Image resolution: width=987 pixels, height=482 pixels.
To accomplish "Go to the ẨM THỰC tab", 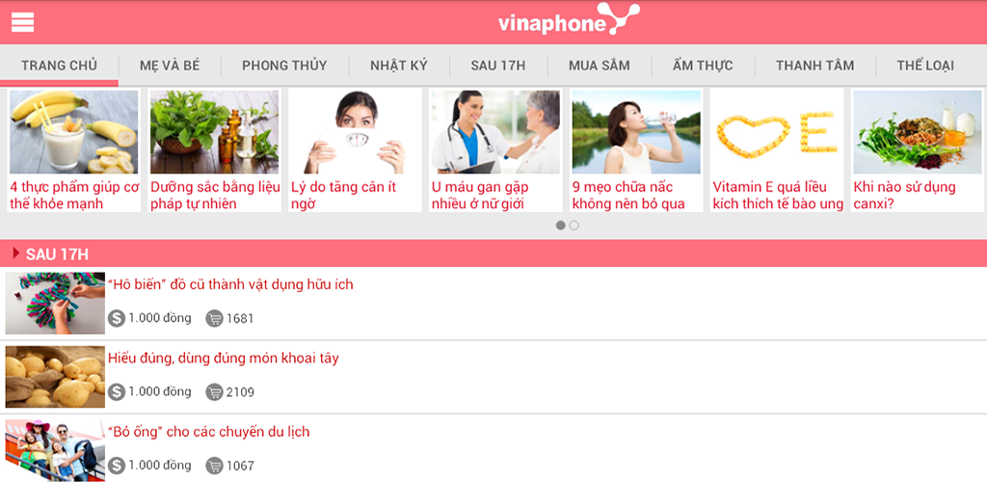I will point(703,66).
